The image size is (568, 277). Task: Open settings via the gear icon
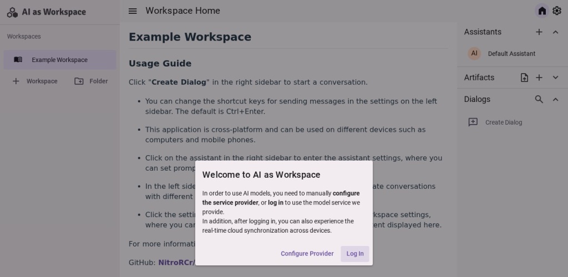click(557, 11)
